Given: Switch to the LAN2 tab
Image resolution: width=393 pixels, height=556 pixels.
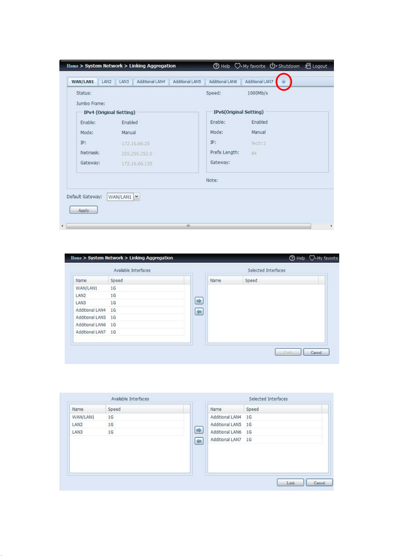Looking at the screenshot, I should pos(107,82).
